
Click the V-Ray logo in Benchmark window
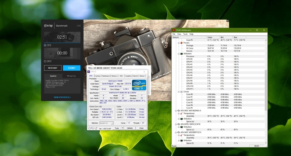48,26
